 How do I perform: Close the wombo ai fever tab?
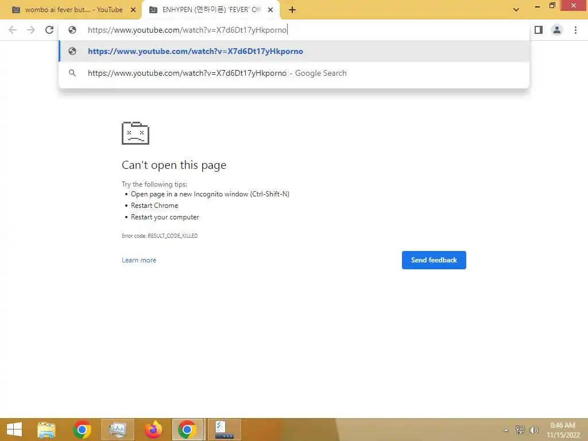[133, 10]
